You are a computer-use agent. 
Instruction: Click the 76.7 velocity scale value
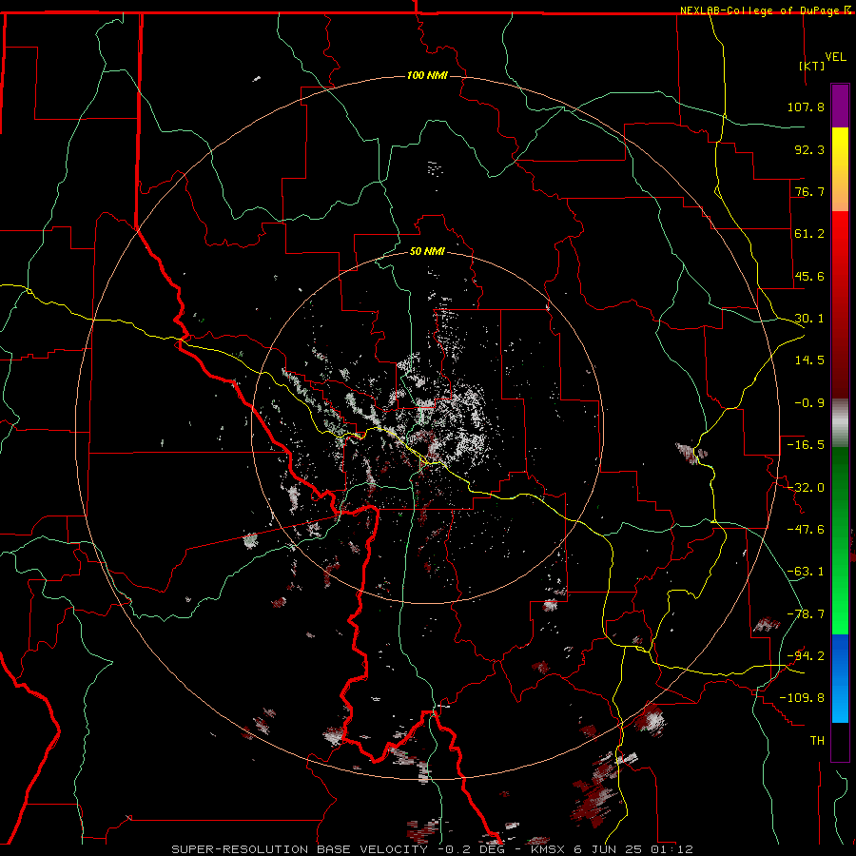[x=809, y=191]
